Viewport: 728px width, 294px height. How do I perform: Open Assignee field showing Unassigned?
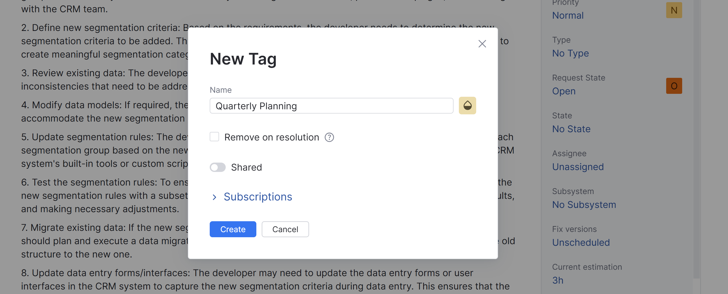pos(578,167)
